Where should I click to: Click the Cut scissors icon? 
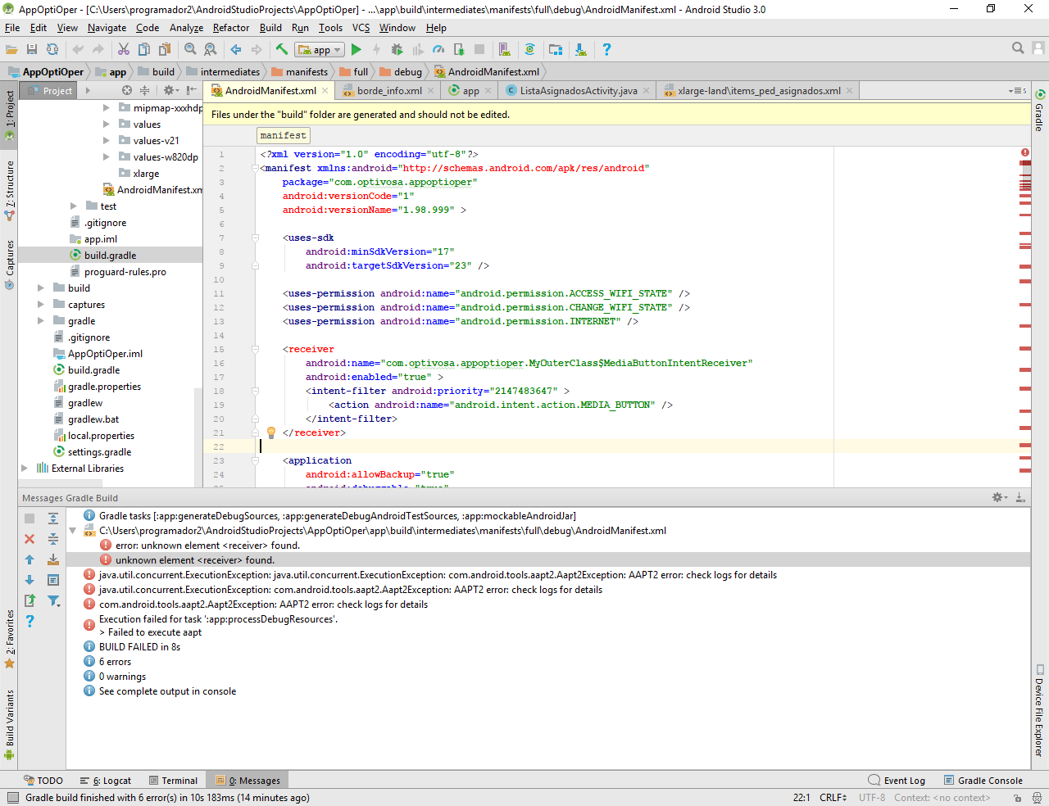[x=124, y=50]
